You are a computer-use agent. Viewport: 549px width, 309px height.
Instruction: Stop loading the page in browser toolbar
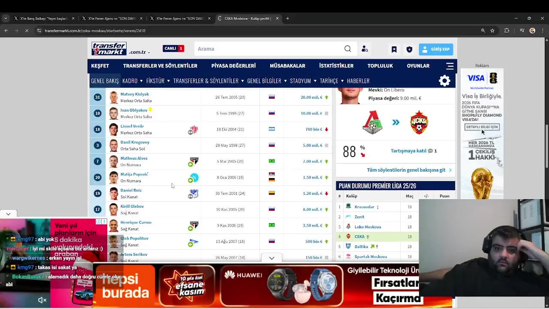26,30
